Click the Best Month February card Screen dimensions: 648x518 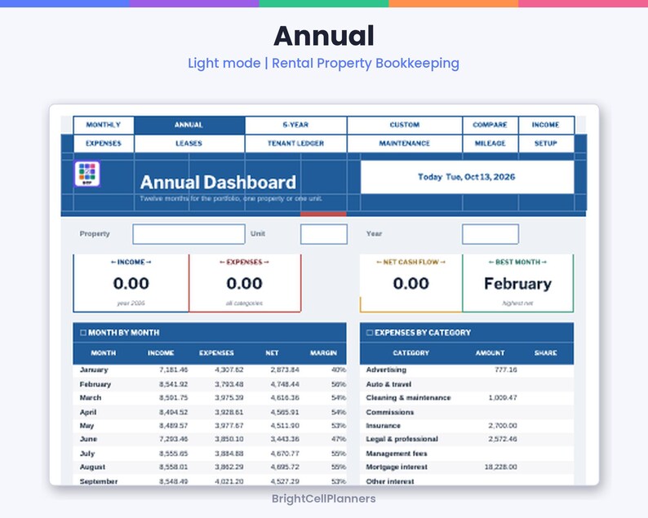point(517,283)
